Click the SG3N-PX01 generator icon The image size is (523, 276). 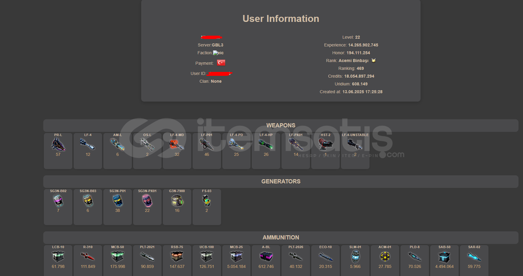click(147, 200)
